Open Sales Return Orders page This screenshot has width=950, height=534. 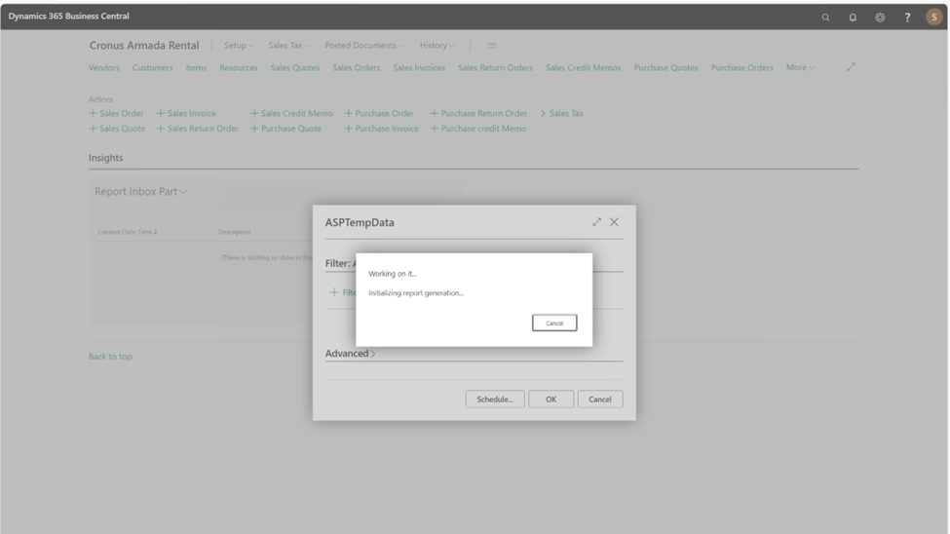point(495,68)
